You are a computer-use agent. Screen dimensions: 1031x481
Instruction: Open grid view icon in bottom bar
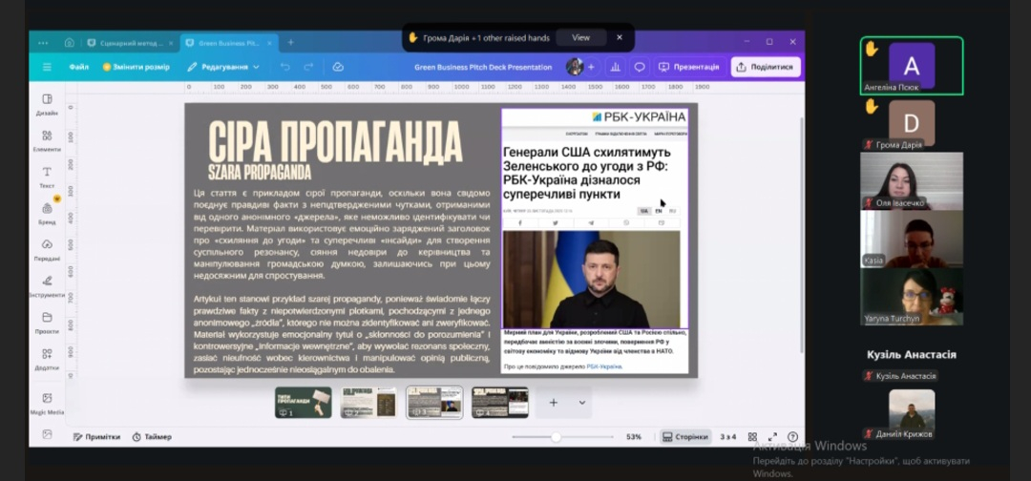point(752,437)
